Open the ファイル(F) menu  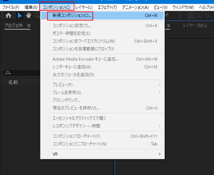coord(11,7)
